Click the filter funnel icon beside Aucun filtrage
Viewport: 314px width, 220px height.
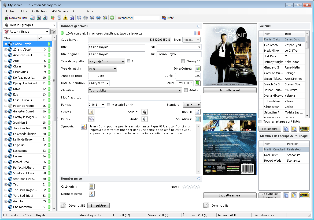pos(53,32)
